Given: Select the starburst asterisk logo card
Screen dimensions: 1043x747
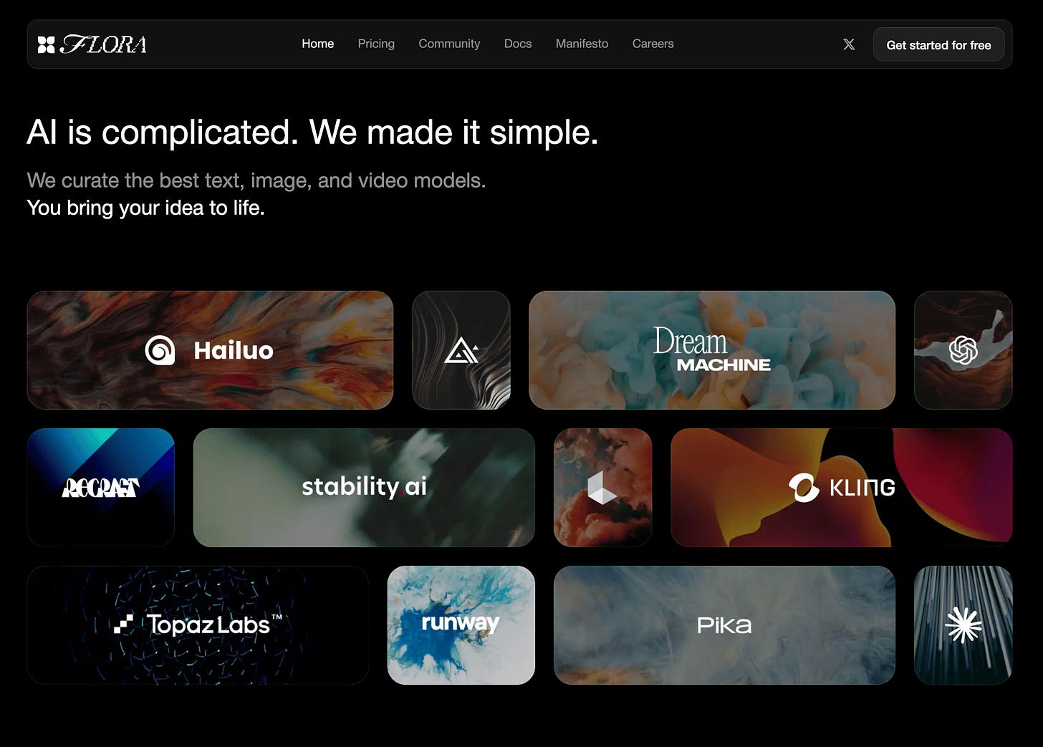Looking at the screenshot, I should coord(963,625).
